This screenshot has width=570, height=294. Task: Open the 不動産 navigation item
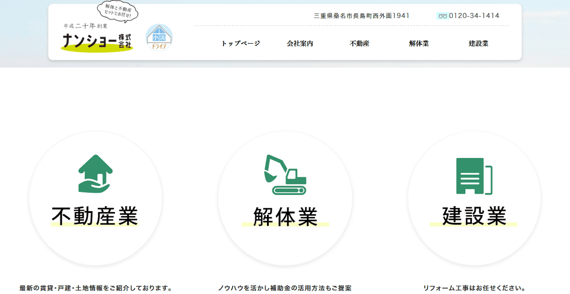(x=359, y=43)
